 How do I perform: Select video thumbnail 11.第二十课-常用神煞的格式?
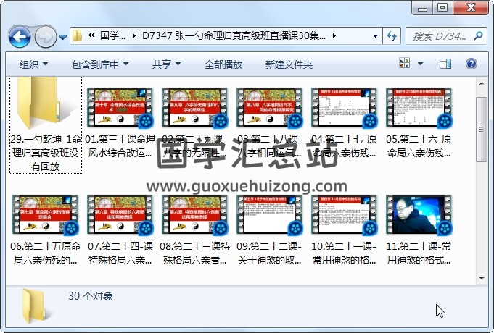(x=419, y=215)
